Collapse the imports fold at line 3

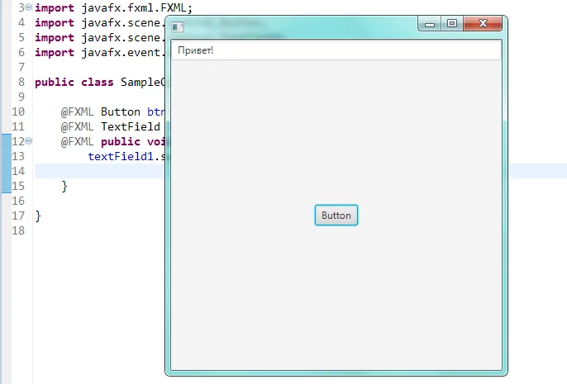click(29, 7)
